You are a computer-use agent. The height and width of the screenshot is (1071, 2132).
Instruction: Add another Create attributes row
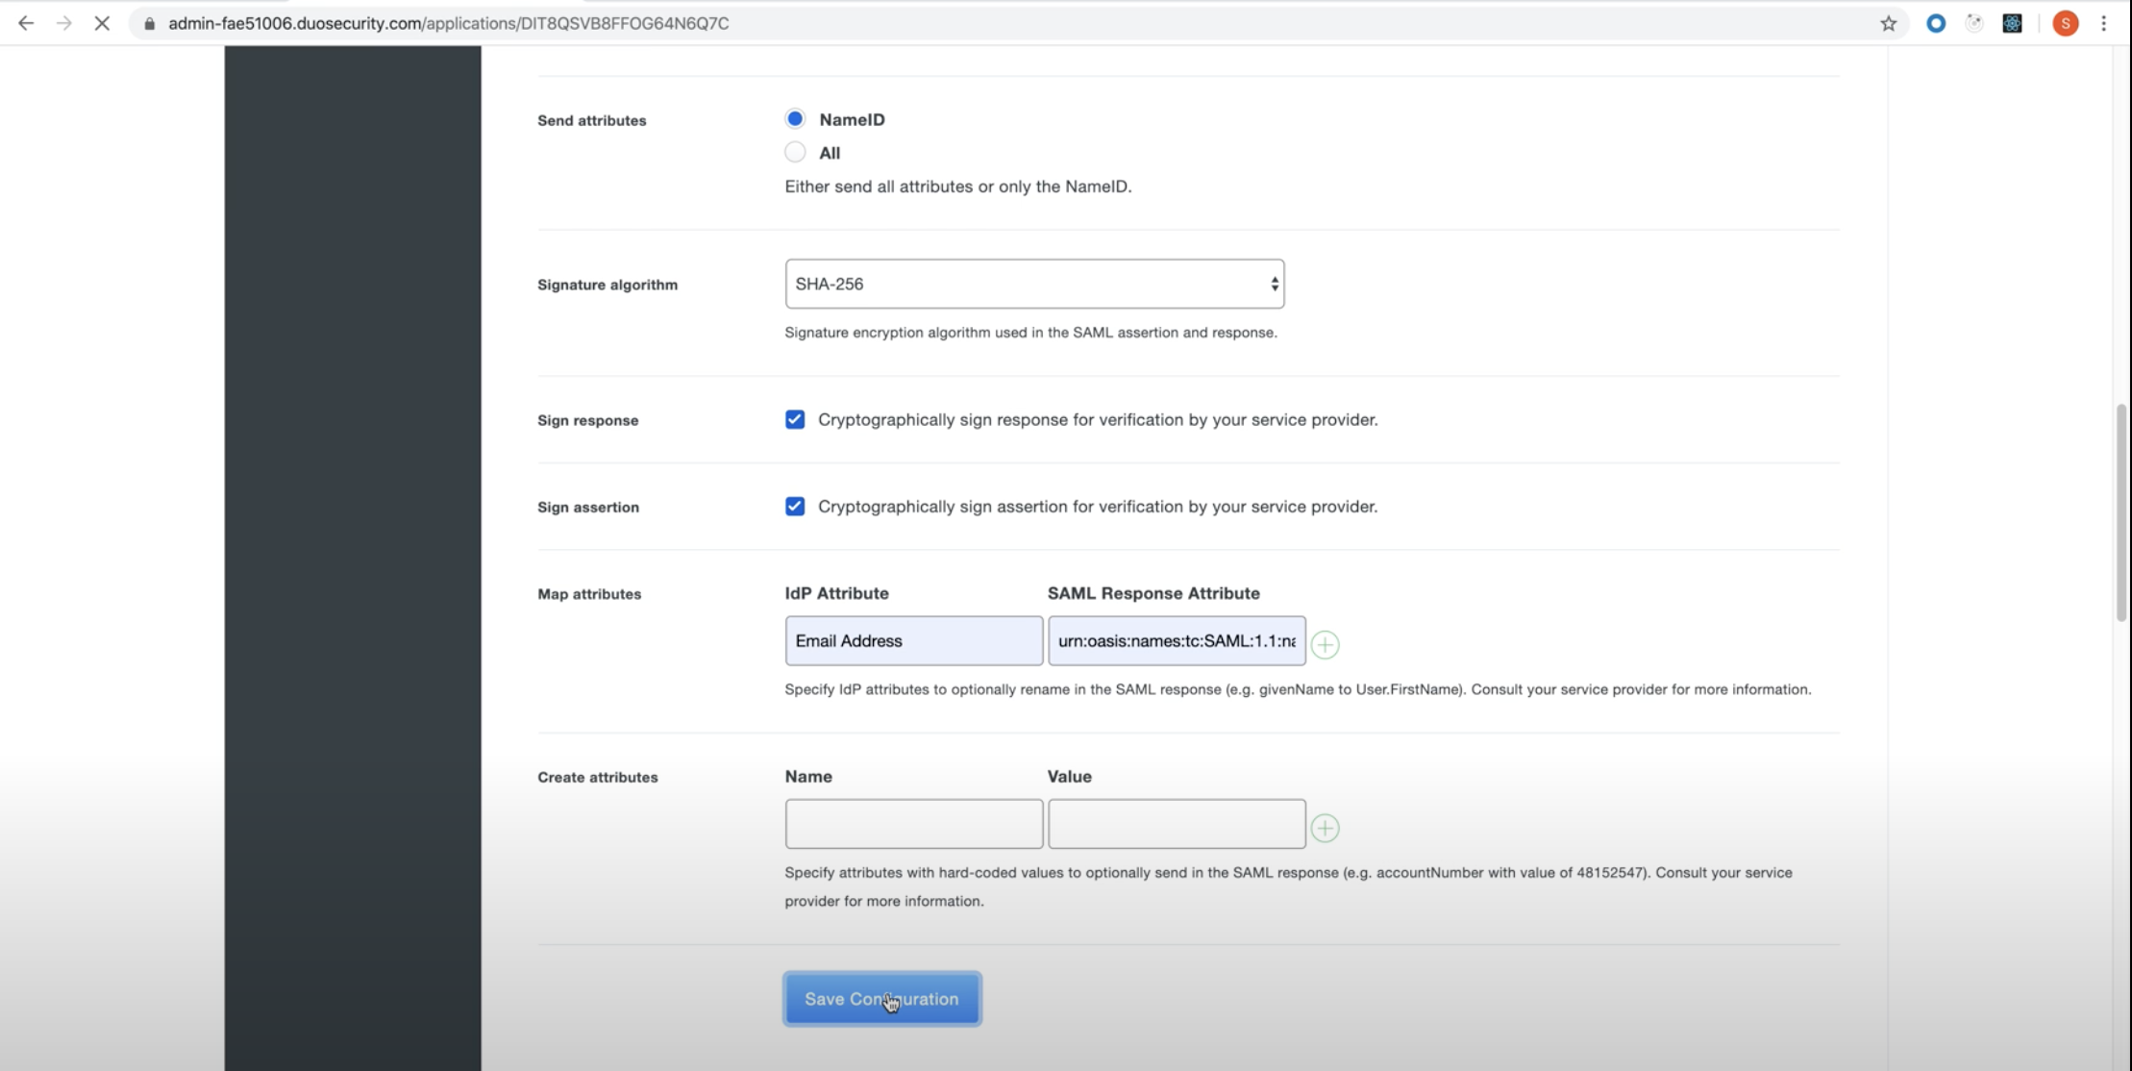pos(1325,828)
